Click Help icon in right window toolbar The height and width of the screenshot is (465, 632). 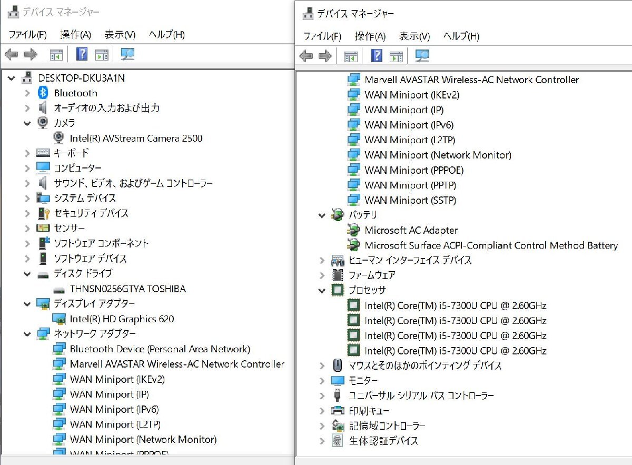coord(377,55)
